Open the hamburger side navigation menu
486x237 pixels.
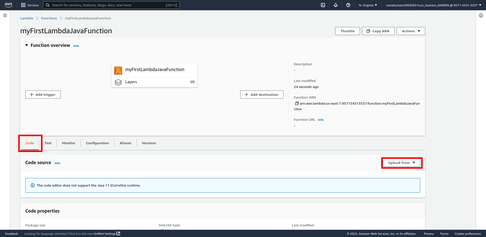pyautogui.click(x=5, y=15)
